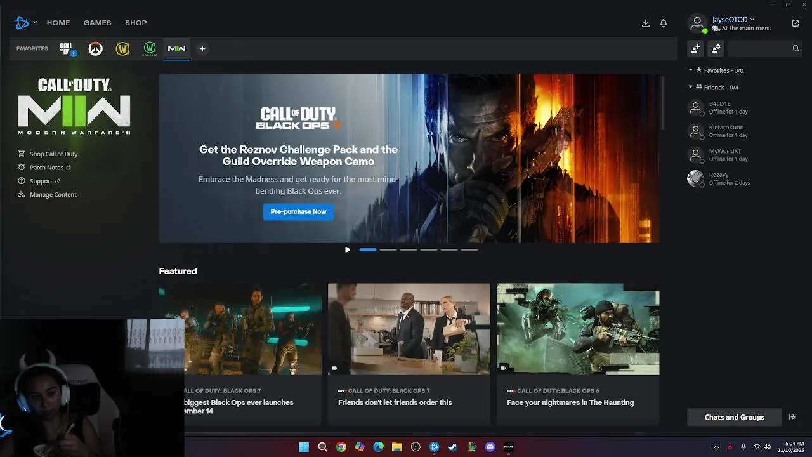The image size is (812, 457).
Task: Open Discord from the taskbar
Action: coord(490,447)
